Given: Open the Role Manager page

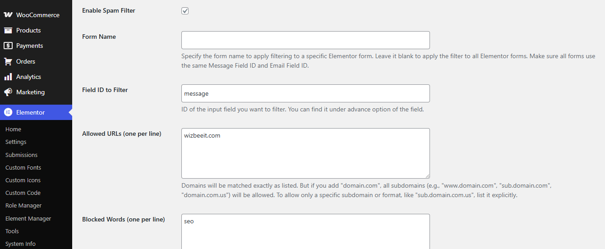Looking at the screenshot, I should (23, 205).
